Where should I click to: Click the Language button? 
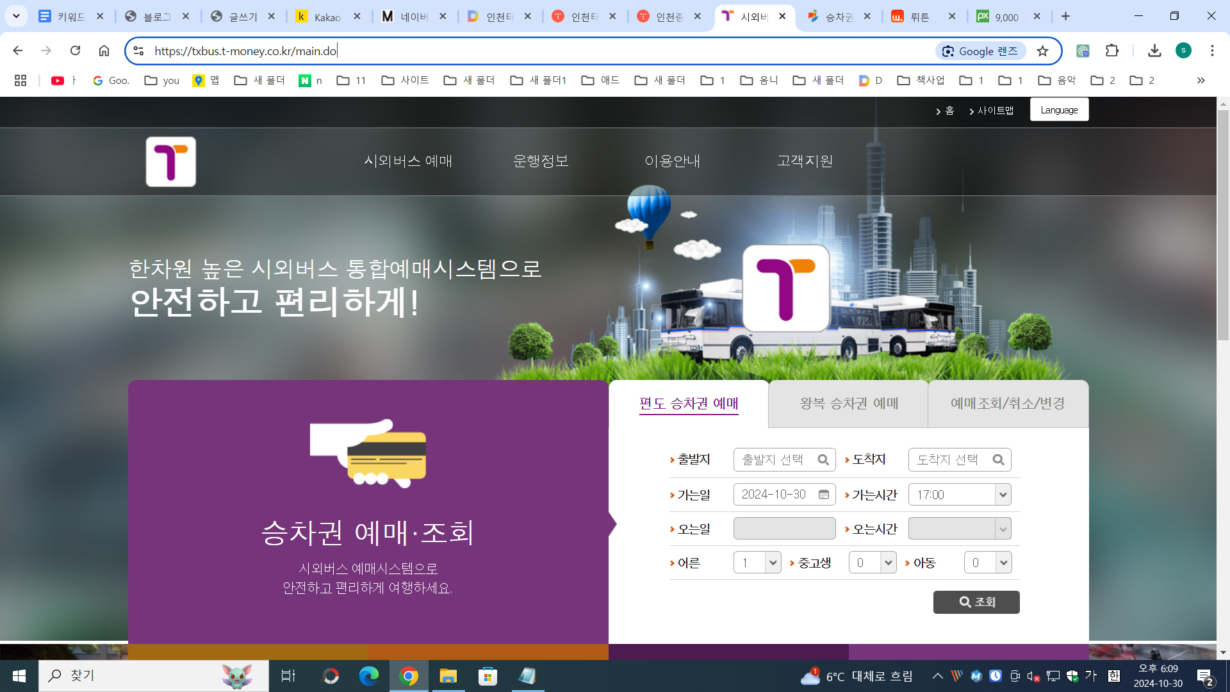click(1059, 110)
